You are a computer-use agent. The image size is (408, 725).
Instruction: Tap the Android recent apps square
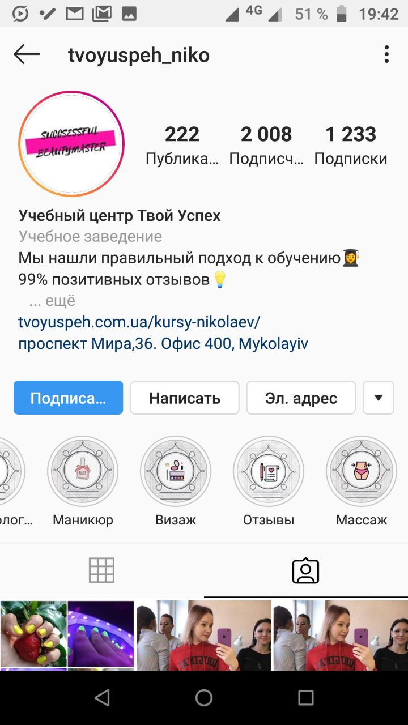click(306, 698)
